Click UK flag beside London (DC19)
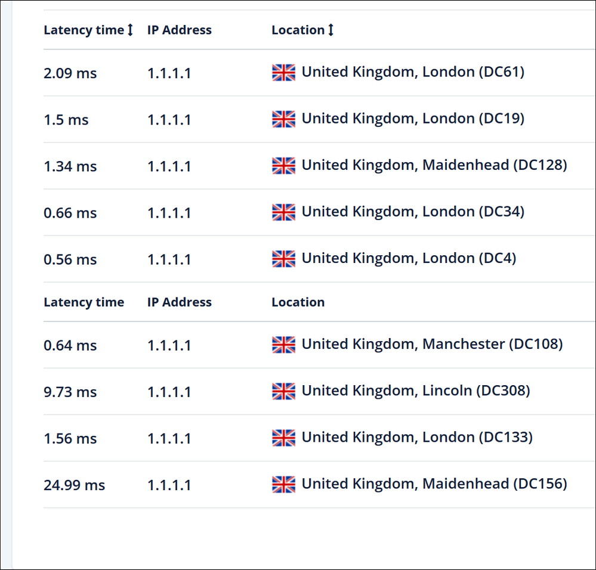 pyautogui.click(x=283, y=119)
